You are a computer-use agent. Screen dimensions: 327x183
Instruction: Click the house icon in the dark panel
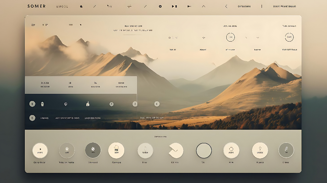(88, 104)
